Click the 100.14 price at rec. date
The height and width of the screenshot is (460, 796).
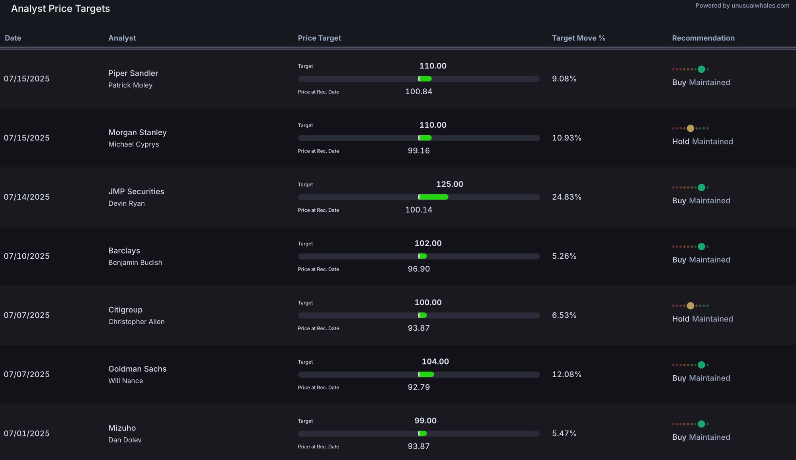(419, 210)
